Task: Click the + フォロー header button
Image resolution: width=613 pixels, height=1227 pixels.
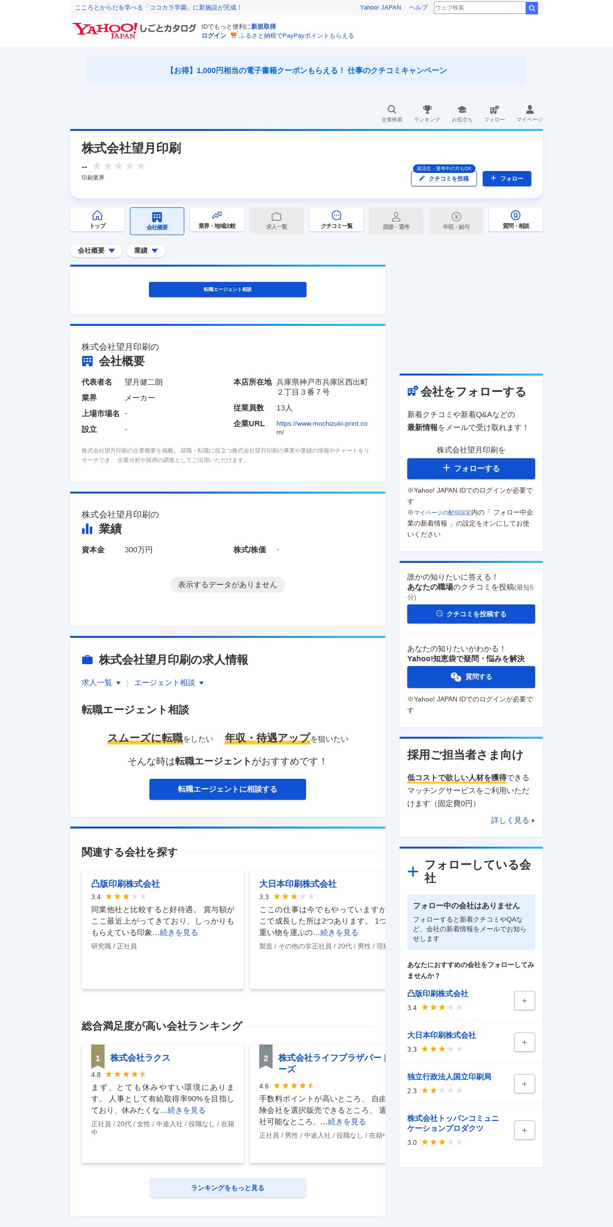Action: click(x=507, y=178)
